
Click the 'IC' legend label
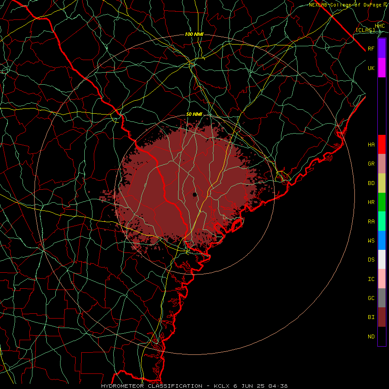point(371,279)
